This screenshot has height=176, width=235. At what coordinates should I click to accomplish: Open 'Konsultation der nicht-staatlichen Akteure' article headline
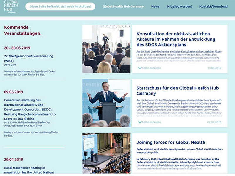(176, 39)
